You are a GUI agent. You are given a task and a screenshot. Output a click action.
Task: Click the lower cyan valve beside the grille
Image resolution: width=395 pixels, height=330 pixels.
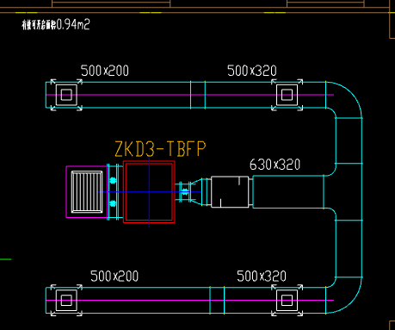point(113,203)
